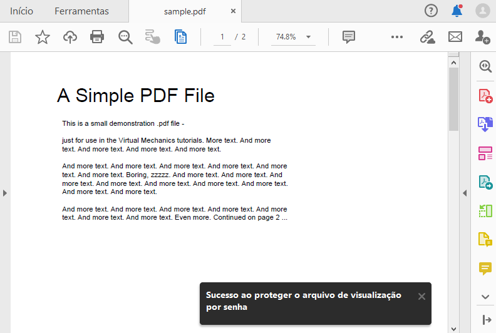496x333 pixels.
Task: Add a comment with the speech bubble toolbar icon
Action: point(349,37)
